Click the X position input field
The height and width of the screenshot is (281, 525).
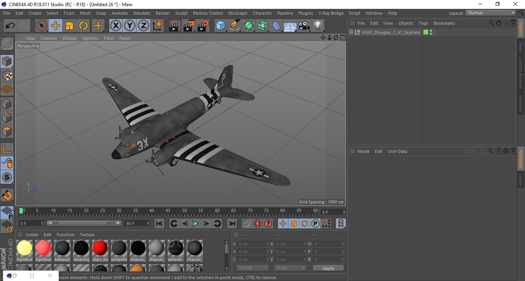coord(253,244)
